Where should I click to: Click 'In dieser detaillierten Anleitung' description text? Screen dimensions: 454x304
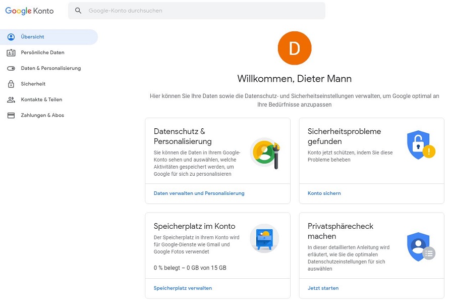[349, 258]
